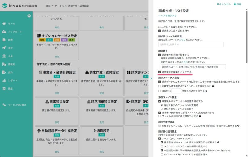
Task: Click the 事業者・金額計算設定 card icon
Action: (41, 72)
